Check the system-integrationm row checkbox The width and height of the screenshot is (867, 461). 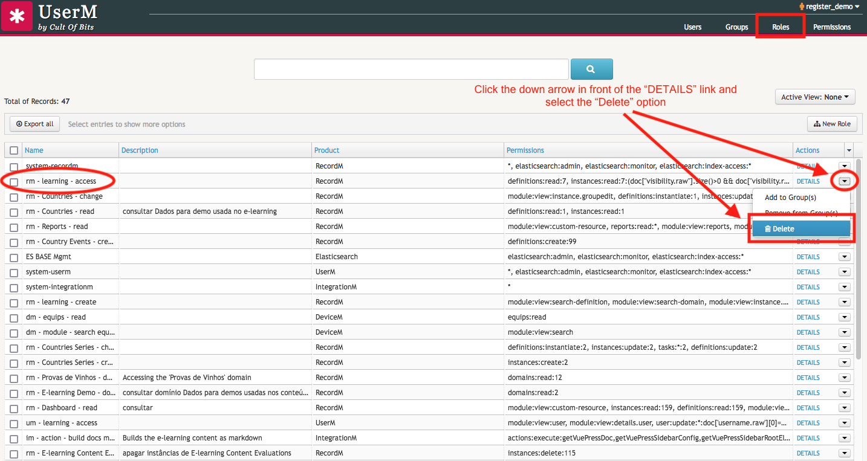[x=14, y=288]
